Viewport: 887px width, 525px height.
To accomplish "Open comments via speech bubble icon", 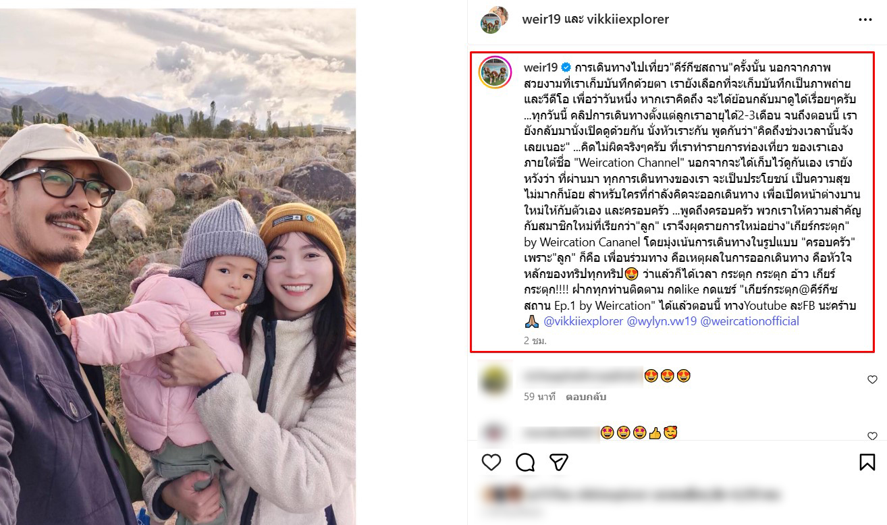I will tap(525, 462).
